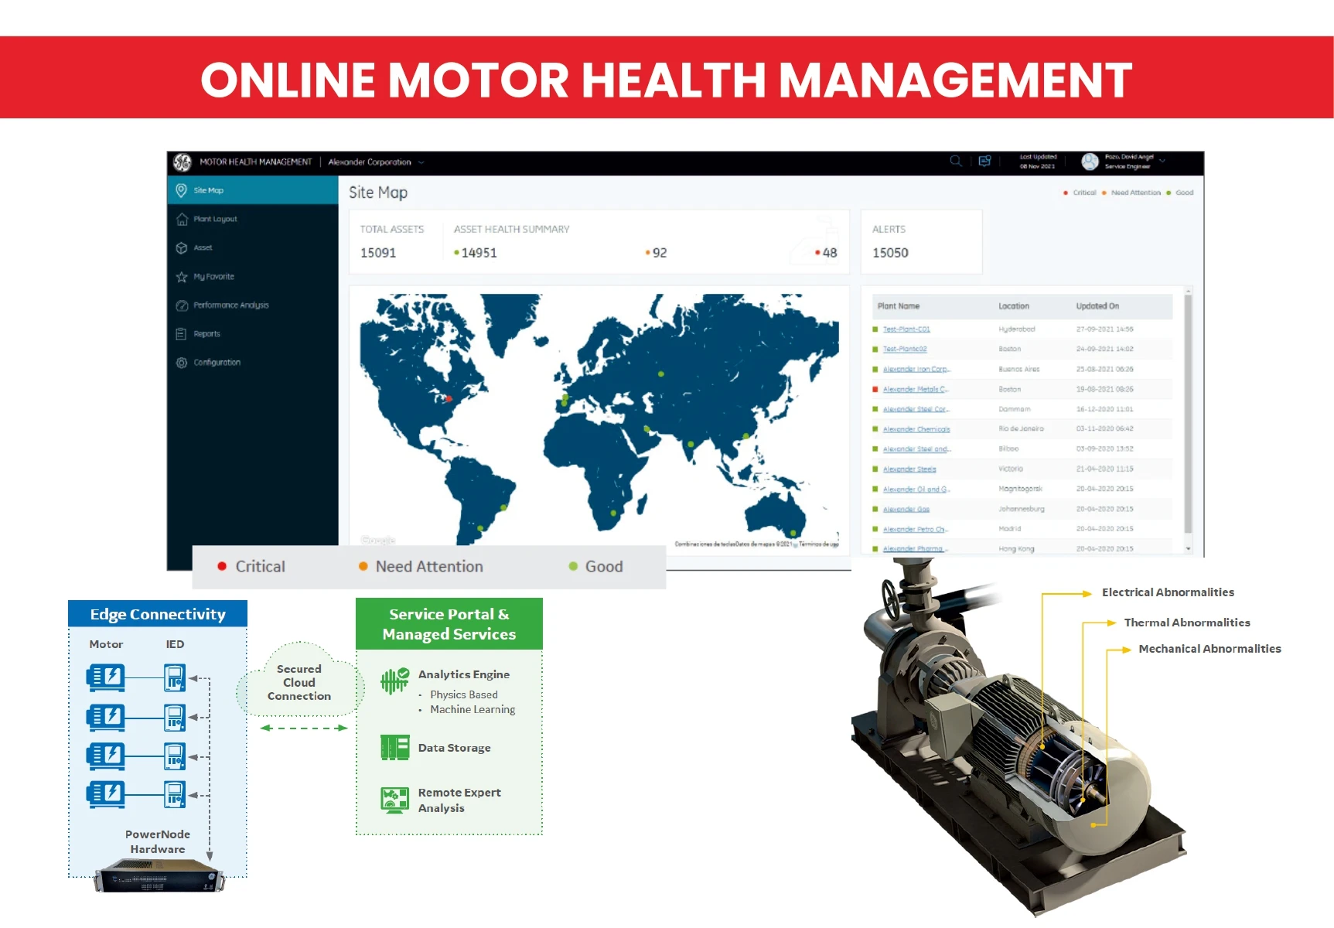Click the user avatar profile icon

click(1090, 162)
